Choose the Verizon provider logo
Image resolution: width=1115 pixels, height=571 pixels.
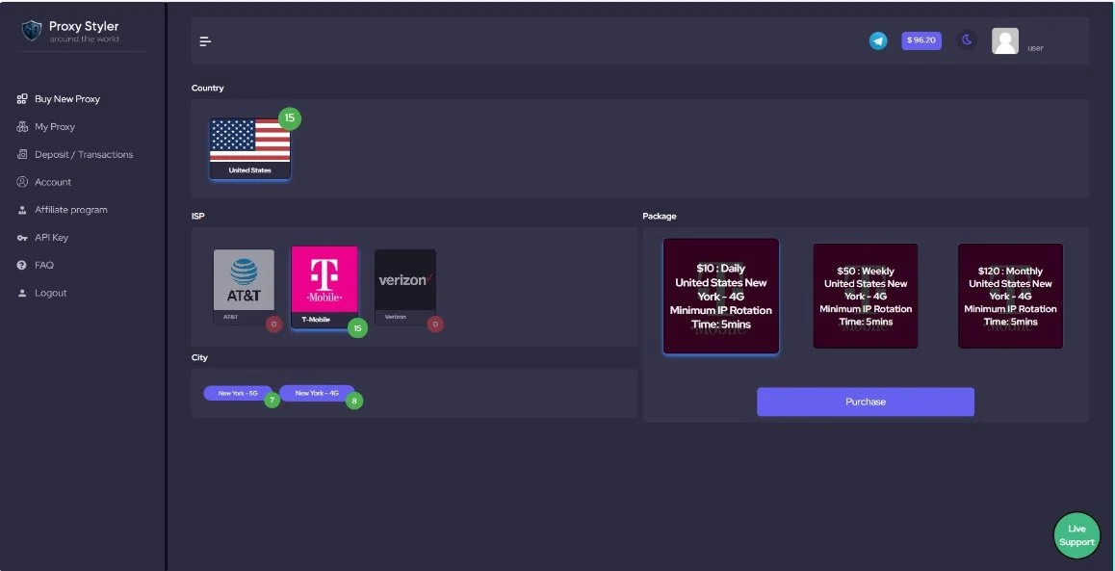point(405,281)
